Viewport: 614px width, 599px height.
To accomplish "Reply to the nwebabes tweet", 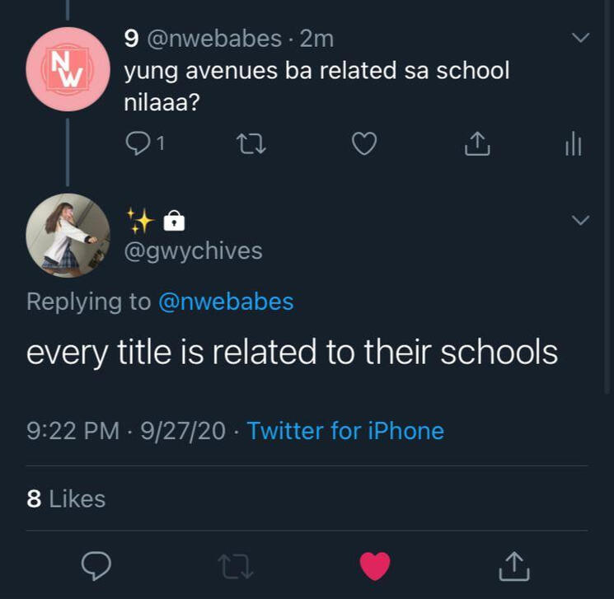I will coord(137,144).
